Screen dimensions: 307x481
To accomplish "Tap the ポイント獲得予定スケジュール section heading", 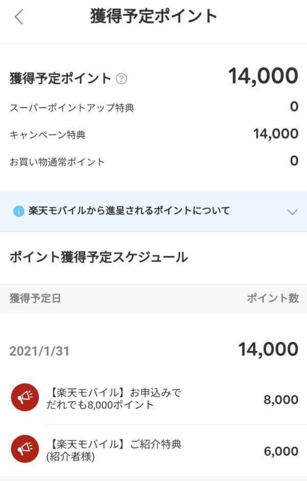I will click(x=99, y=257).
